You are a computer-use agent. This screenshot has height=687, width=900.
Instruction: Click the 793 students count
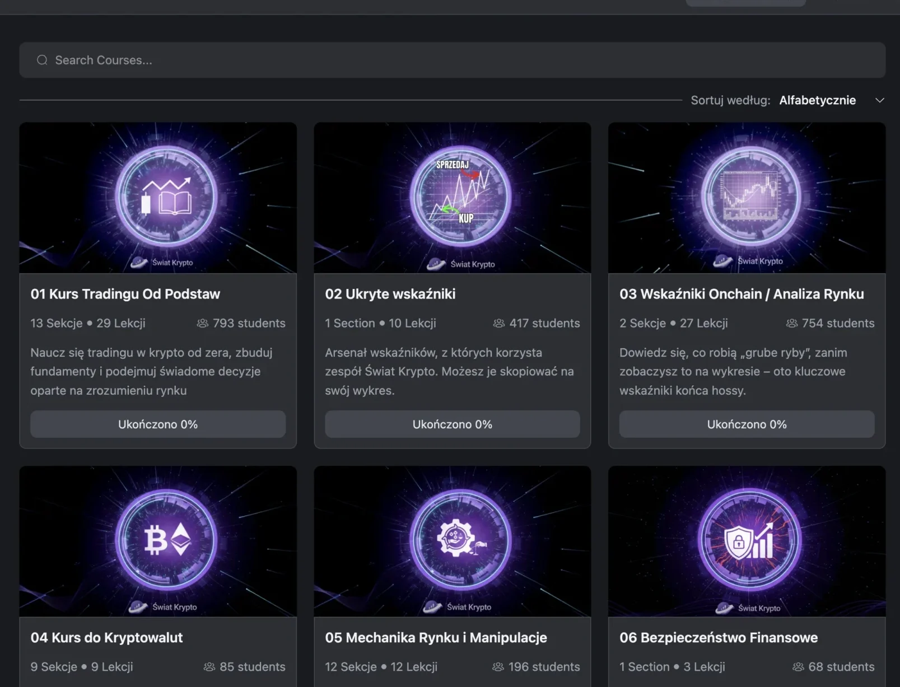point(249,323)
